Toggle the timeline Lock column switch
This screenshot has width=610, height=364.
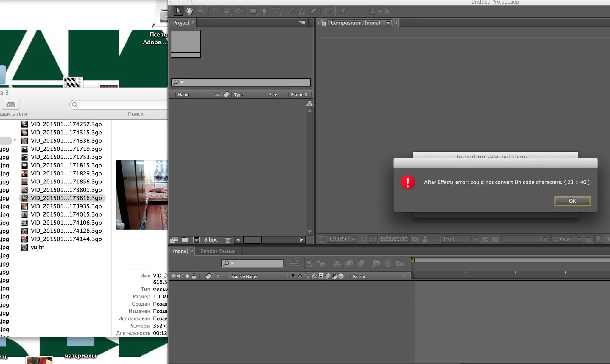(x=194, y=276)
